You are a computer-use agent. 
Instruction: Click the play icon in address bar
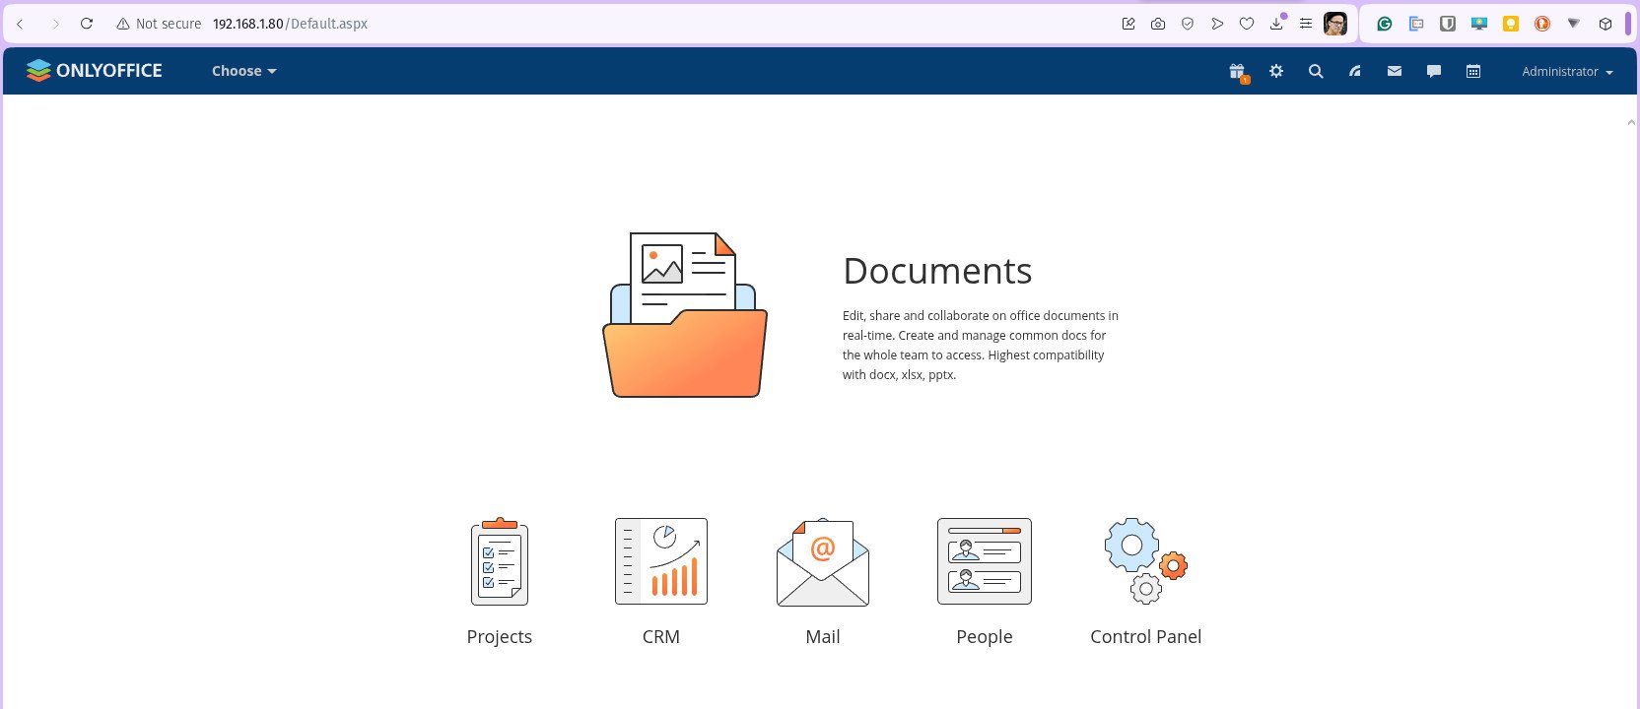[x=1217, y=24]
